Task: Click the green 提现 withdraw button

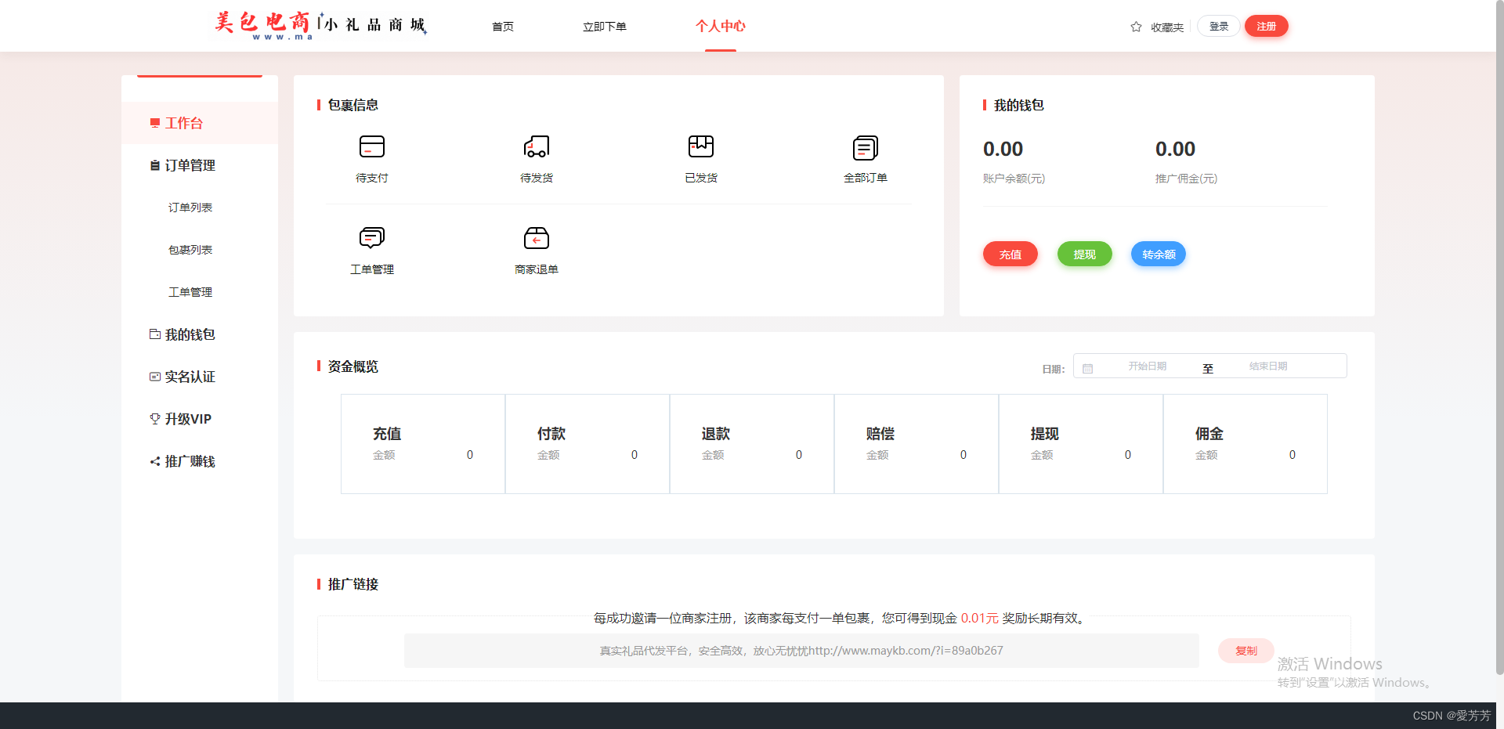Action: pos(1085,254)
